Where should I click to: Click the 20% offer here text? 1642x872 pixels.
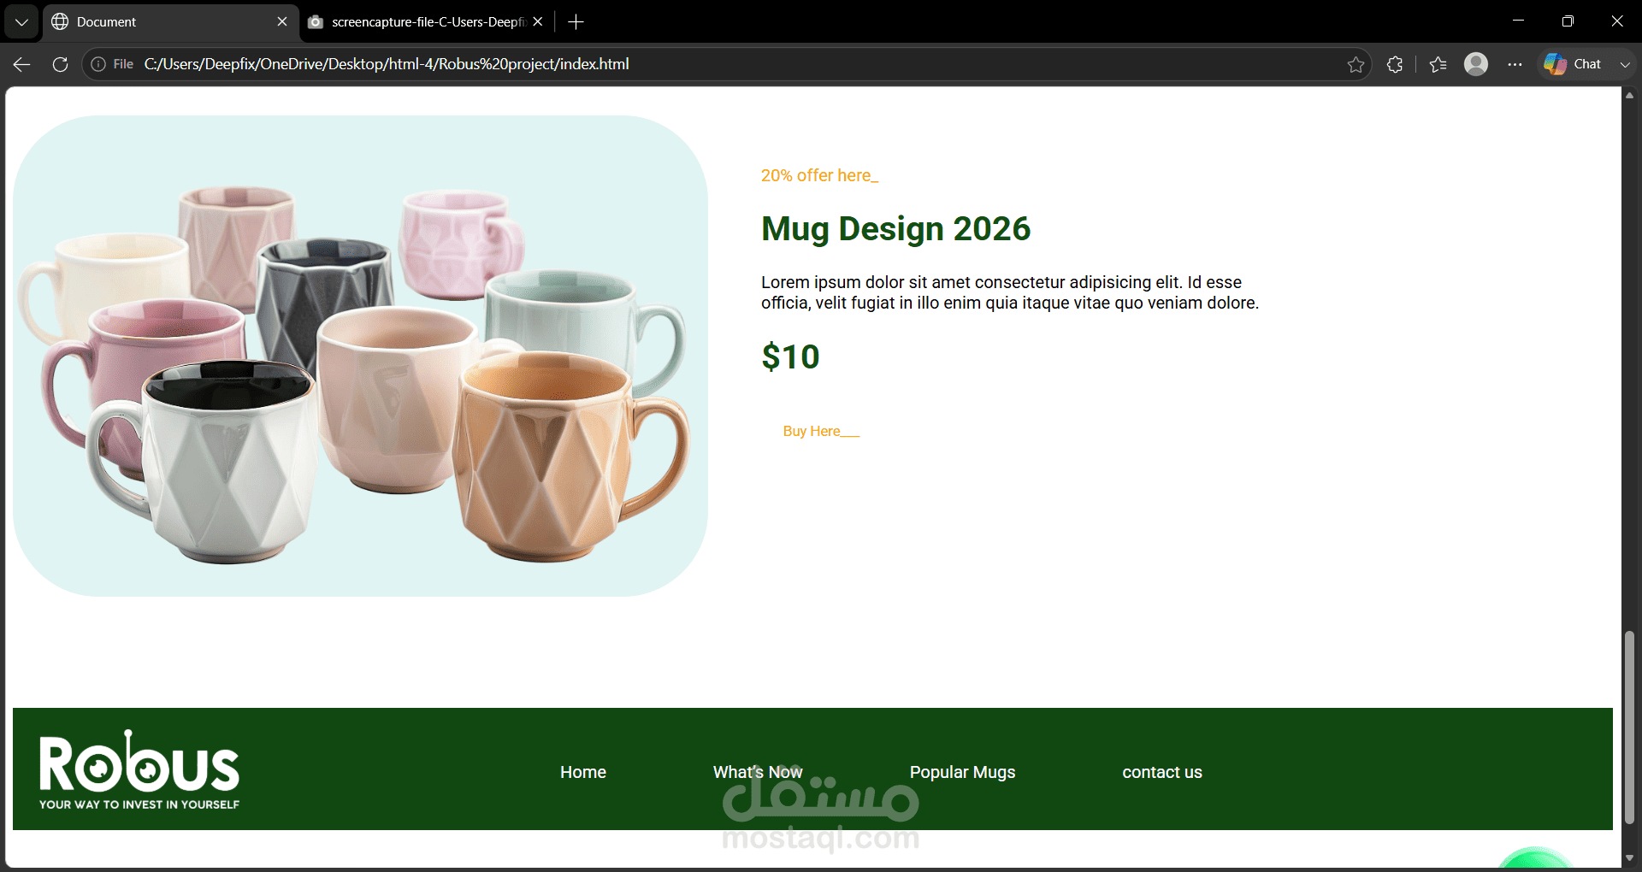[819, 175]
